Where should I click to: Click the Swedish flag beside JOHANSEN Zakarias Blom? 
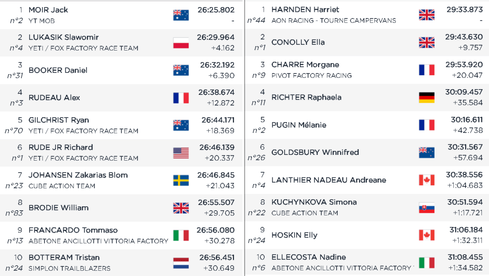pyautogui.click(x=181, y=180)
